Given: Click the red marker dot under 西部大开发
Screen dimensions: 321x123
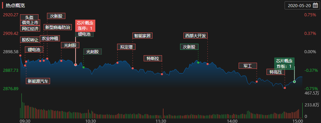Looking at the screenshot, I should tap(208, 64).
